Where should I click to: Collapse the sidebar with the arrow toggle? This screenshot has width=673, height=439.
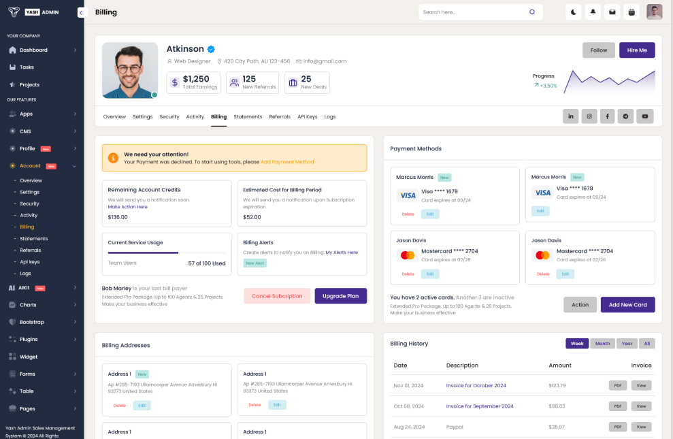81,12
